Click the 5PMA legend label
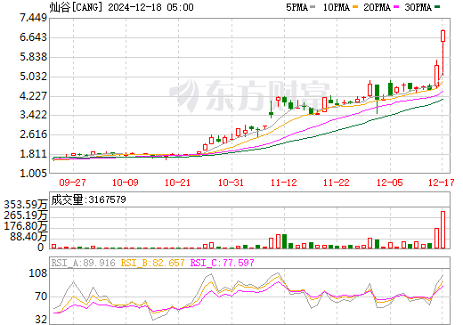Screen dimensions: 463x325 pos(296,7)
